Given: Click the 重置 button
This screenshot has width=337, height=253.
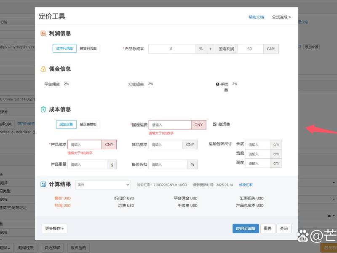Looking at the screenshot, I should [x=267, y=229].
